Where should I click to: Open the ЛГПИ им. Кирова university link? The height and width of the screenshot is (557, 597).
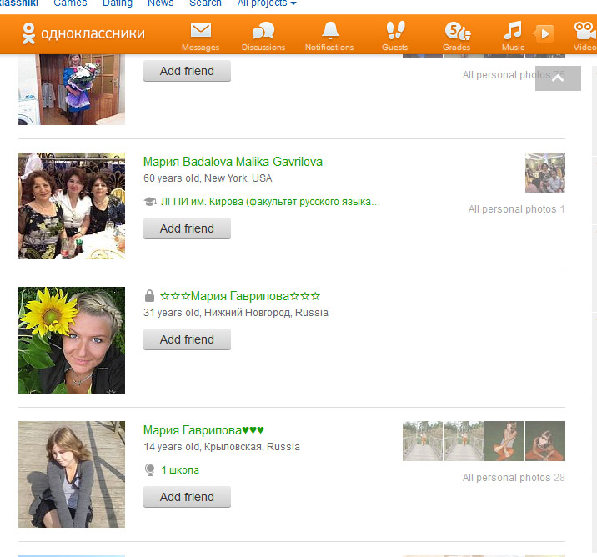[x=269, y=202]
